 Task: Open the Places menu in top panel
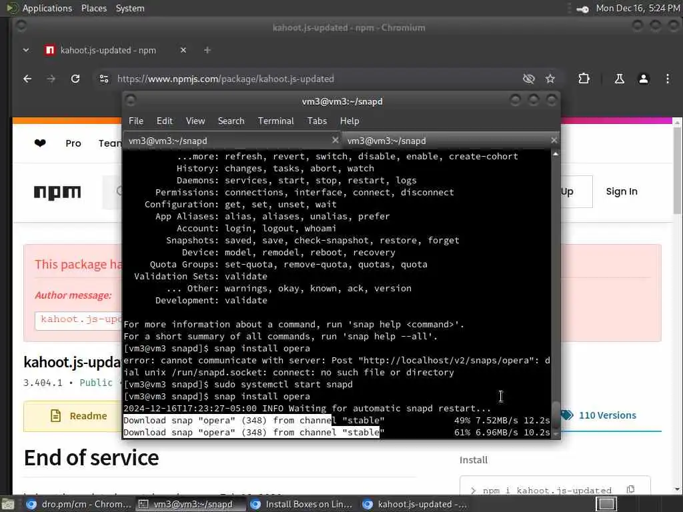(93, 8)
